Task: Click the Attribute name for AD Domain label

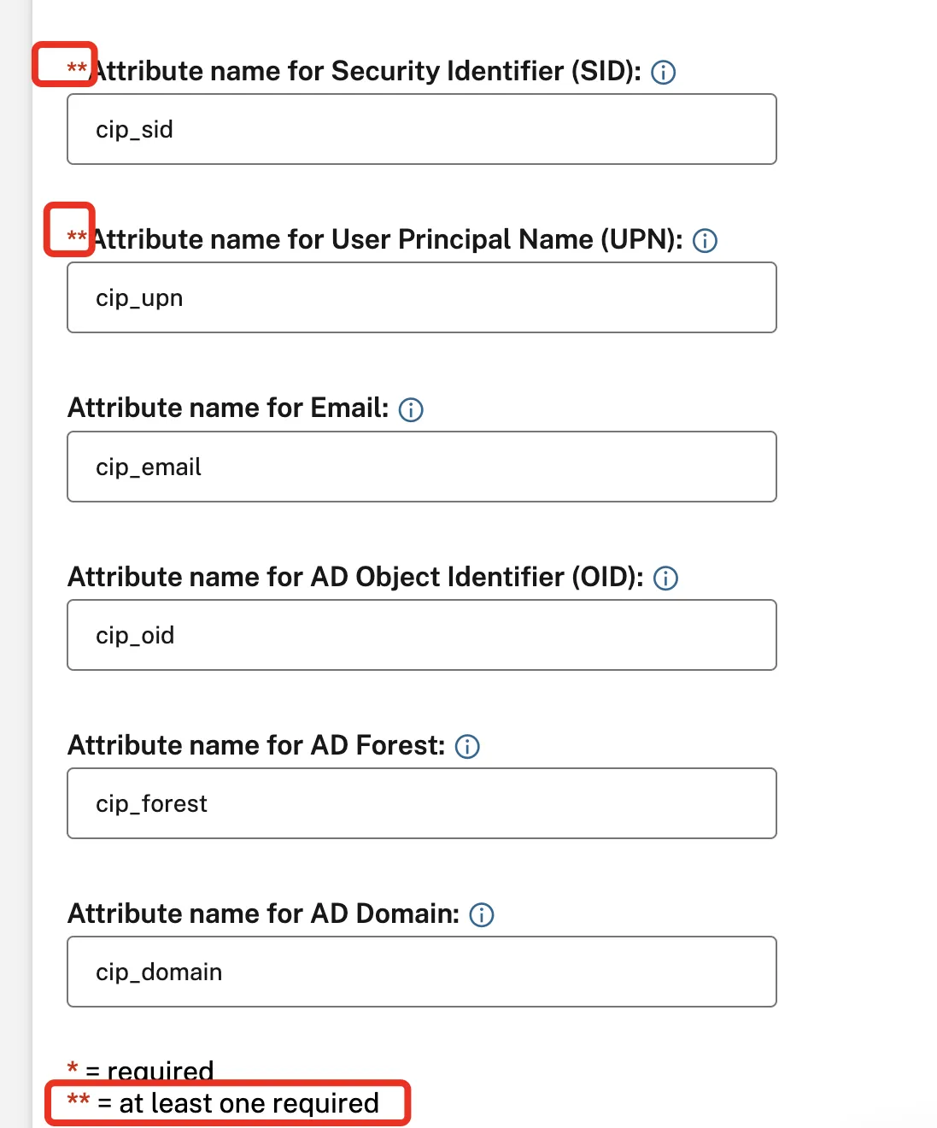Action: pyautogui.click(x=264, y=914)
